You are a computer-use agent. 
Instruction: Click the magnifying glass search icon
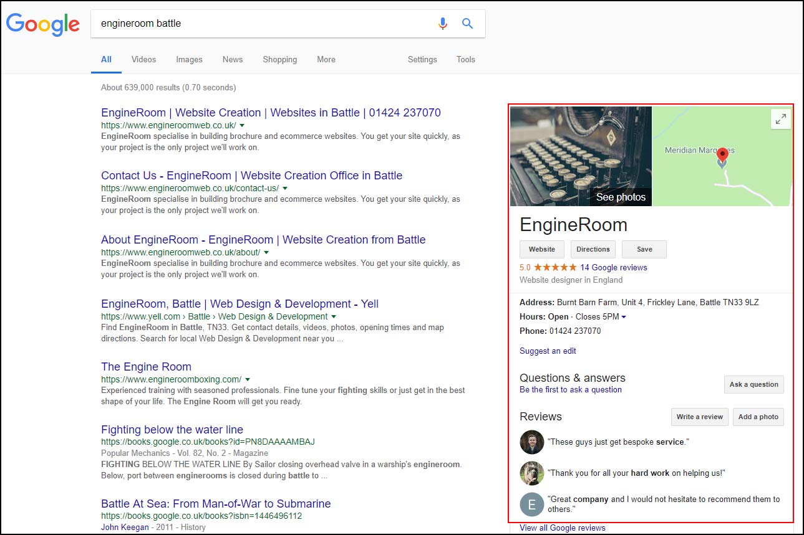(467, 24)
